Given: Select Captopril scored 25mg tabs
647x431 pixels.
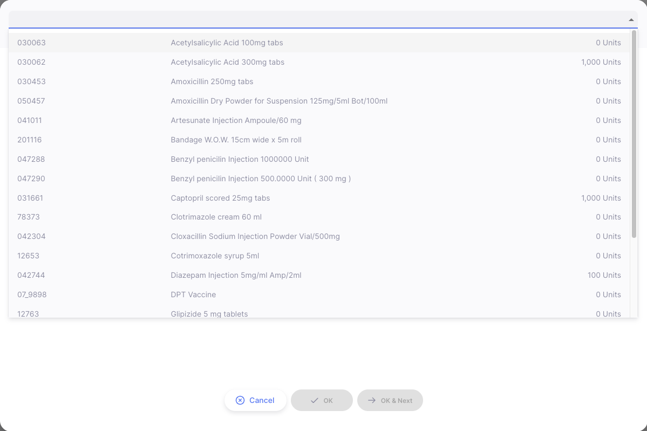Looking at the screenshot, I should [x=319, y=197].
